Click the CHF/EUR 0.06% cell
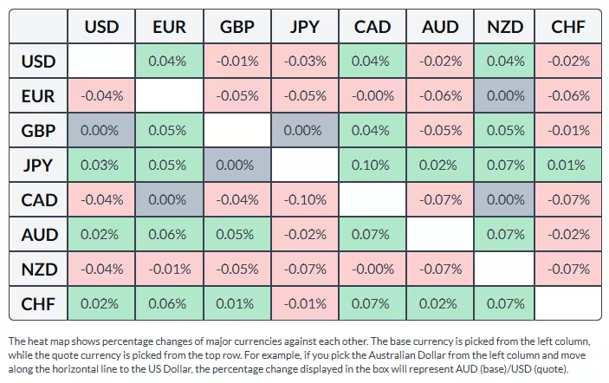 click(168, 303)
